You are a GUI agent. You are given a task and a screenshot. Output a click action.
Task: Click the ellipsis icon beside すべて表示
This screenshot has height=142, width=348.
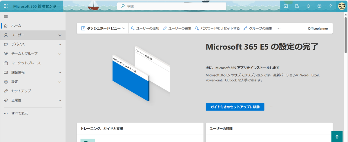(6, 113)
